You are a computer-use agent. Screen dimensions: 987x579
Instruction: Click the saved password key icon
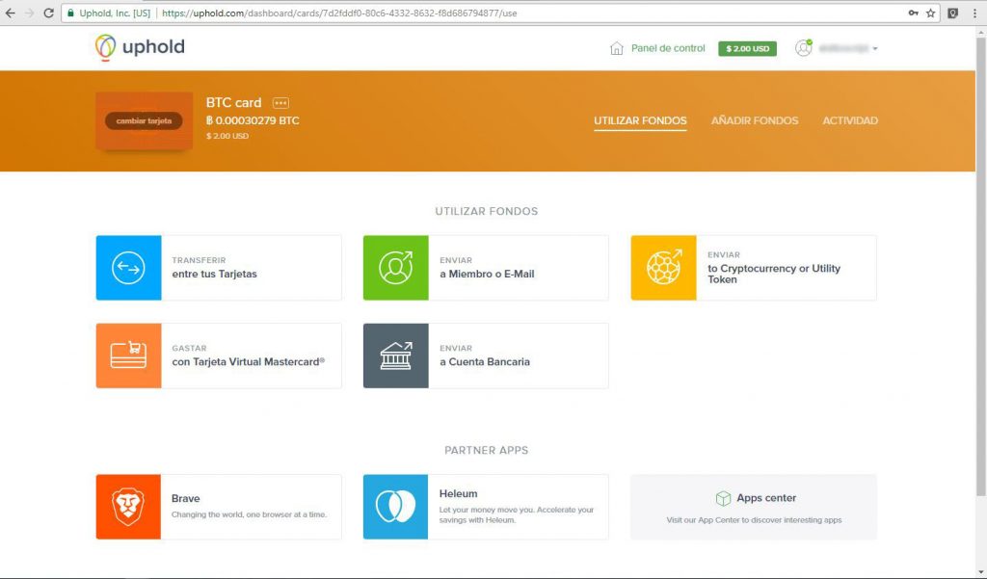pyautogui.click(x=913, y=13)
